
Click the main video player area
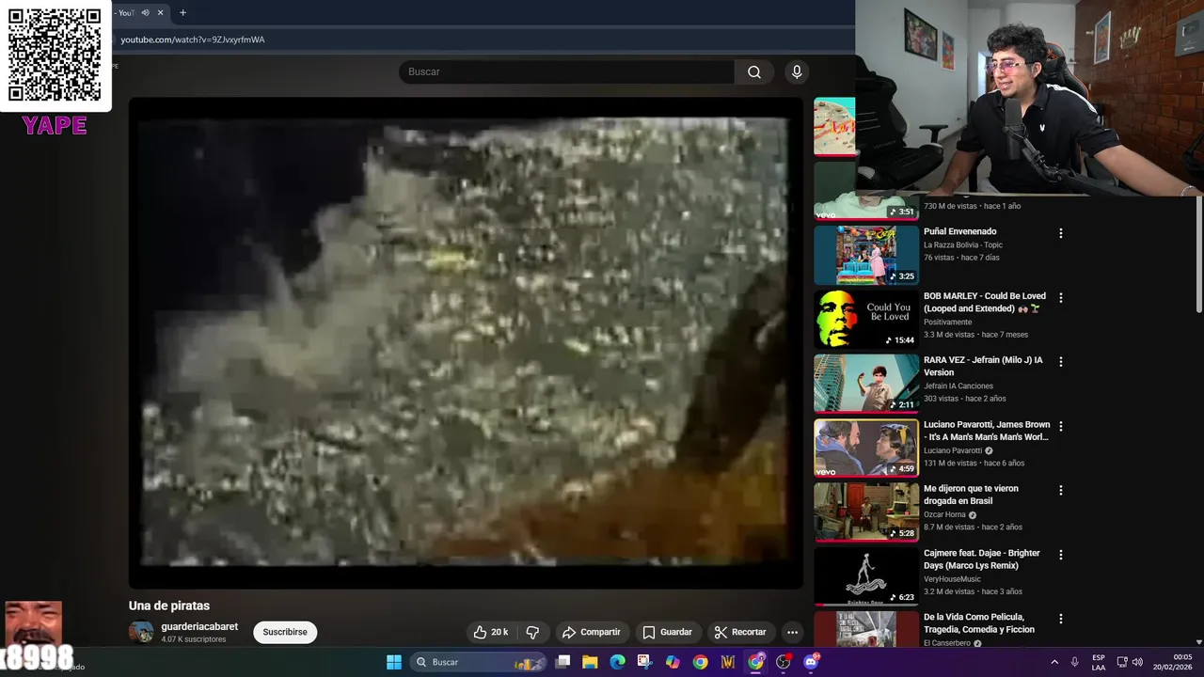(466, 342)
